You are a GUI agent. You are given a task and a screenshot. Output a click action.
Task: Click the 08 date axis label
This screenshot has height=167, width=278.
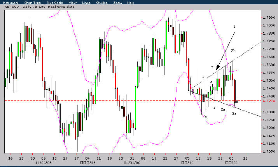(143, 158)
